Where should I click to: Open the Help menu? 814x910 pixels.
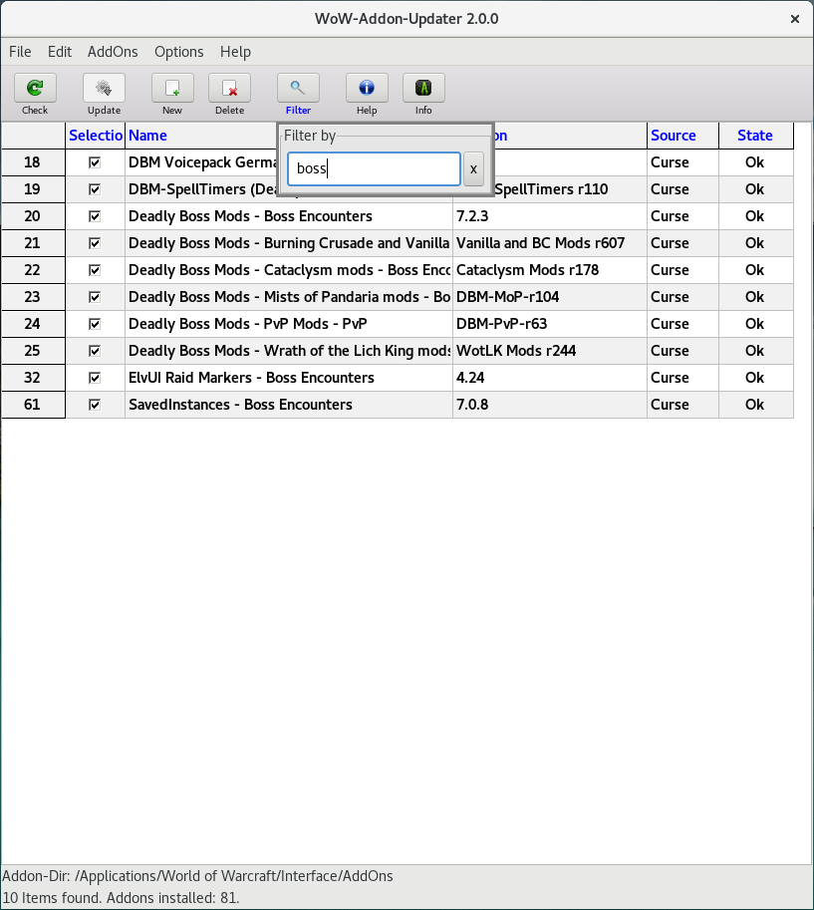pos(235,52)
